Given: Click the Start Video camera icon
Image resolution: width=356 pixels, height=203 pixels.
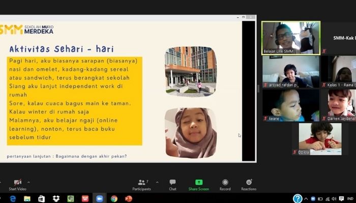Looking at the screenshot, I should (17, 182).
